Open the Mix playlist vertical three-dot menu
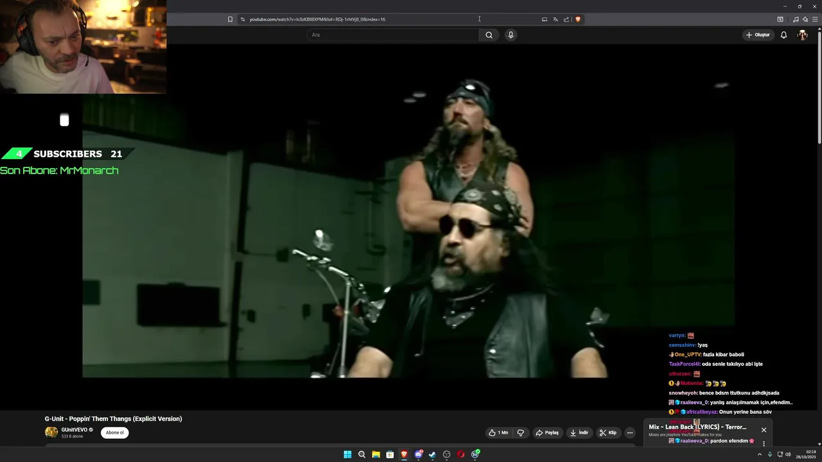The image size is (822, 462). click(764, 443)
